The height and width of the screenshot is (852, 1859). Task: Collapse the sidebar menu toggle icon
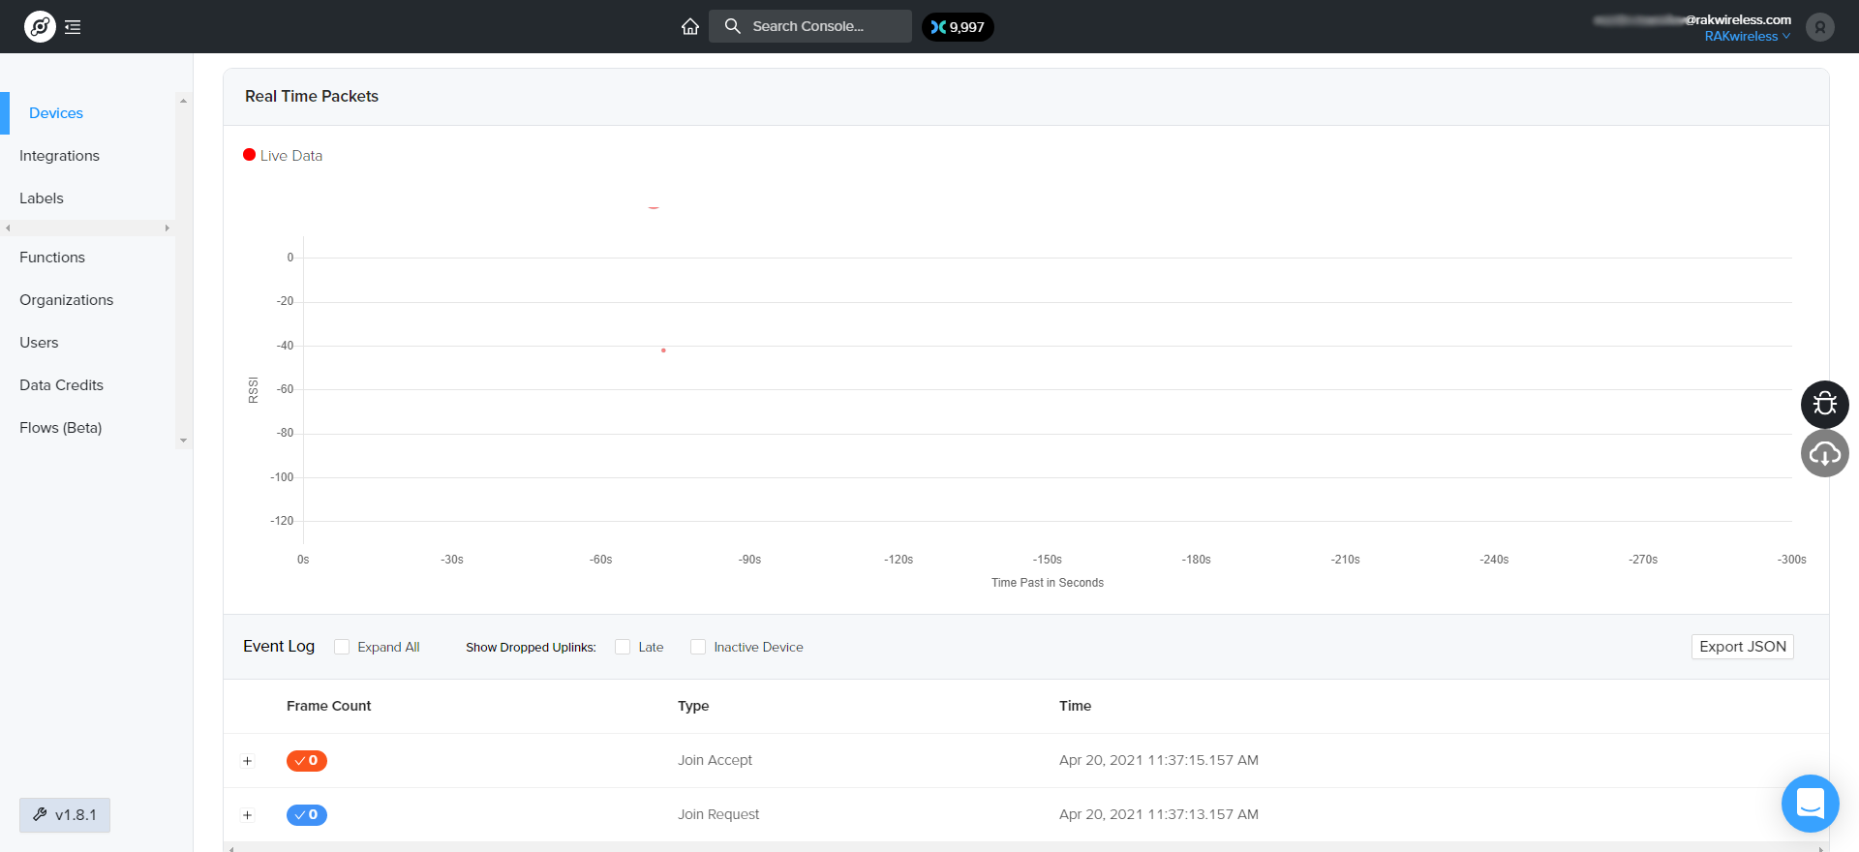pos(73,27)
